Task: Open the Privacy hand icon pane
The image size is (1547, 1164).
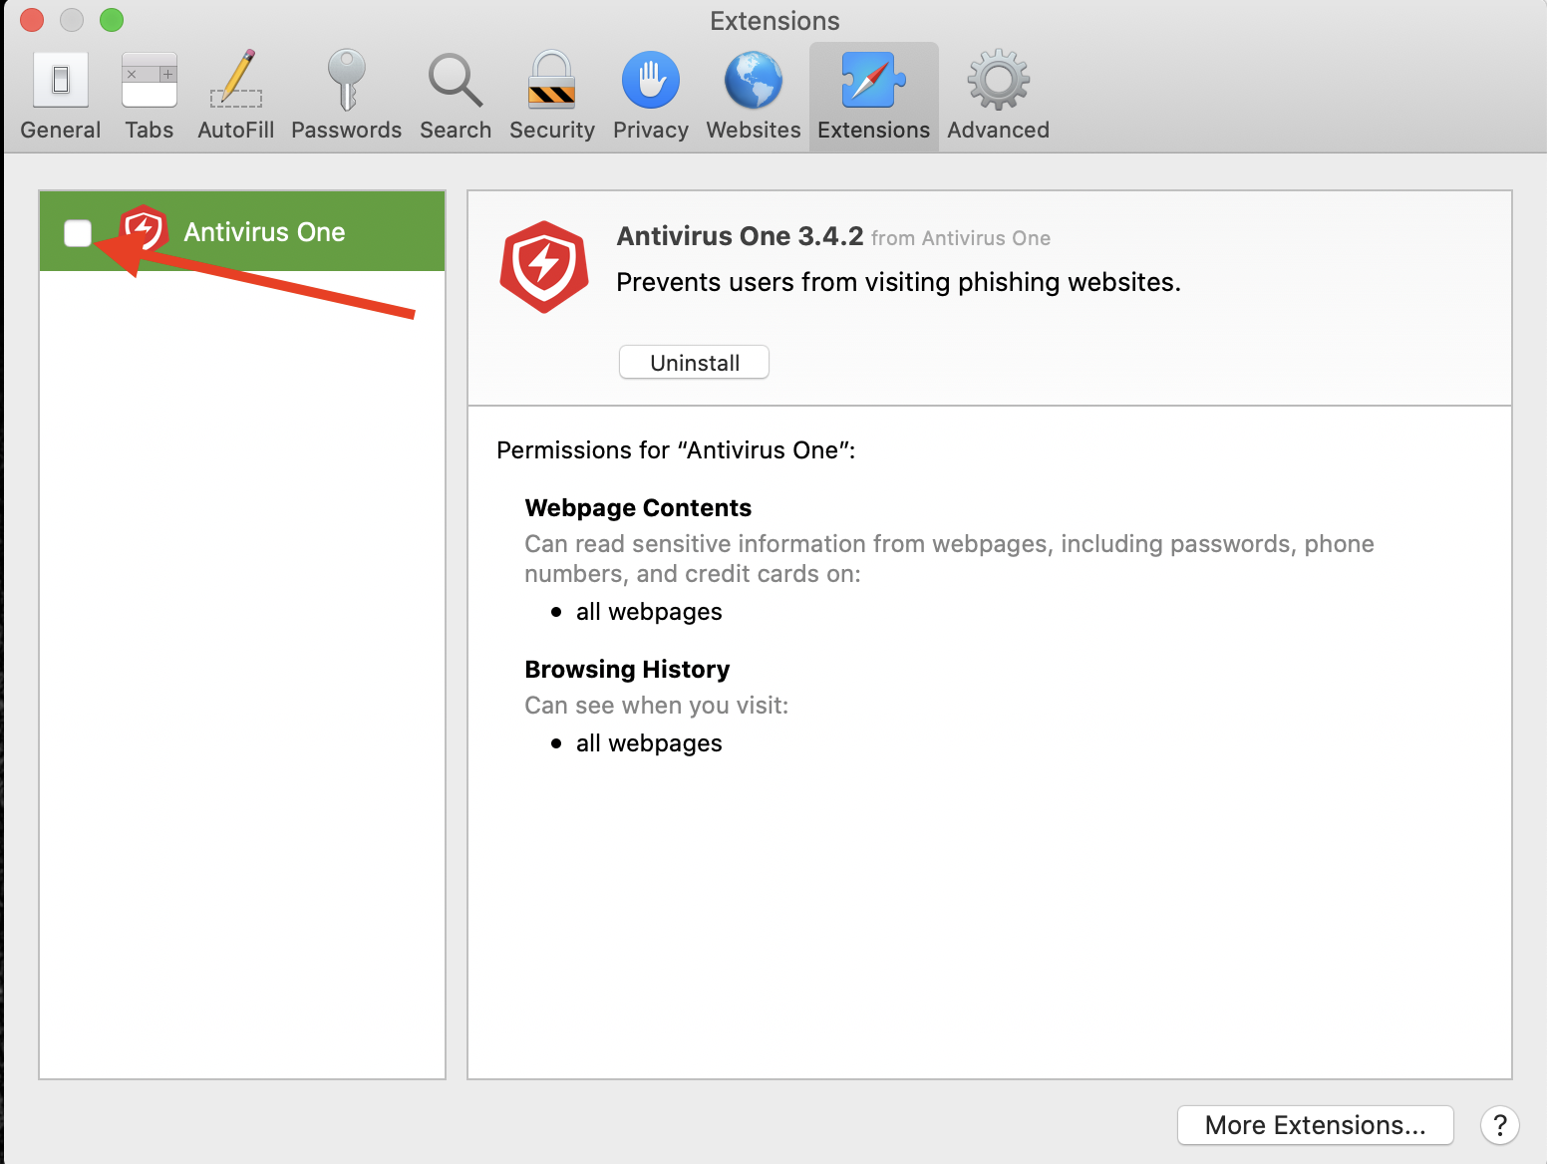Action: (x=651, y=97)
